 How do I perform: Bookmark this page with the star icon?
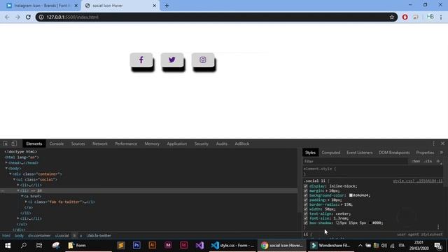click(392, 17)
